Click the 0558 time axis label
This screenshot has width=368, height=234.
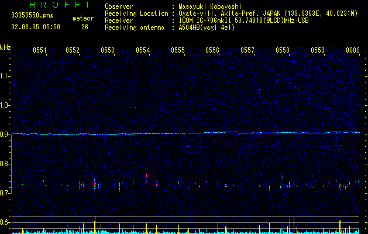283,50
